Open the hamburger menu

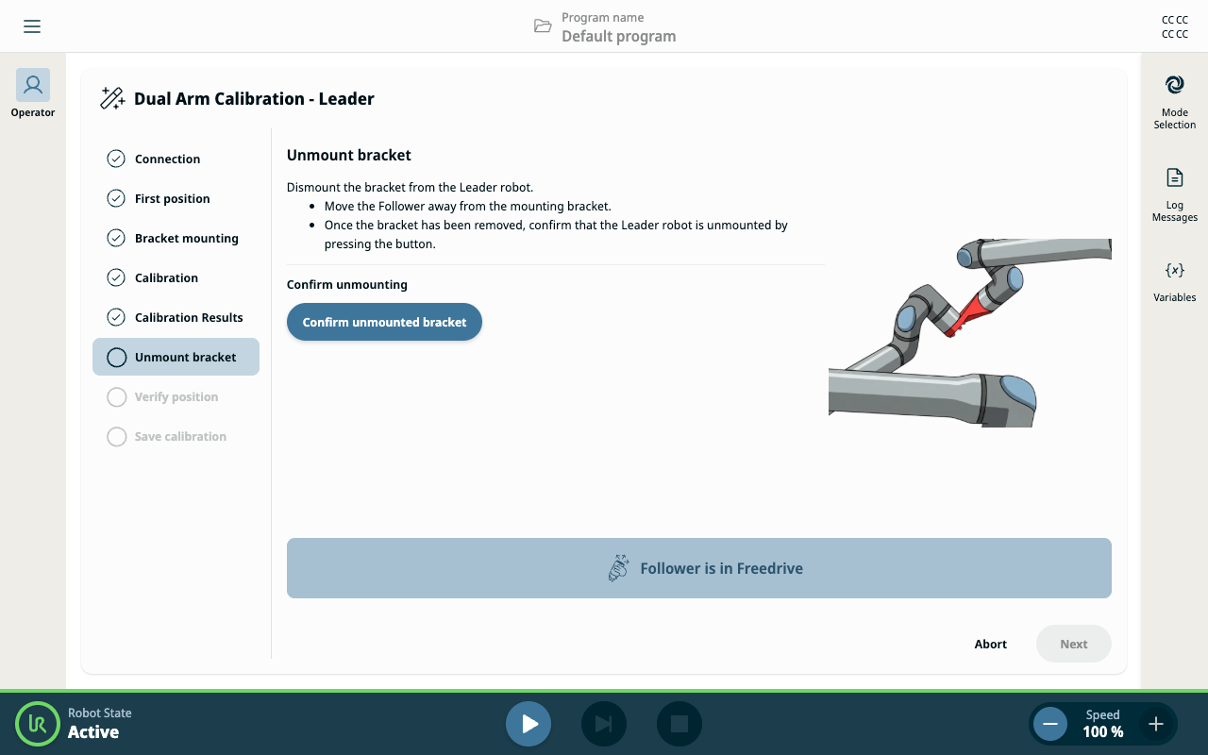pyautogui.click(x=32, y=26)
